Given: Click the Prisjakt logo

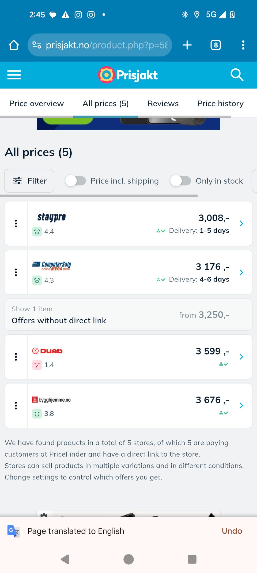Looking at the screenshot, I should click(x=128, y=75).
